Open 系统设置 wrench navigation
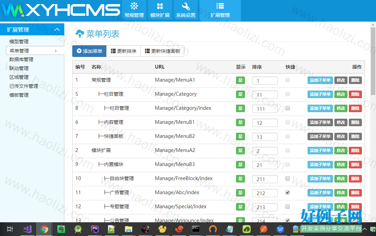The height and width of the screenshot is (236, 376). [x=186, y=10]
